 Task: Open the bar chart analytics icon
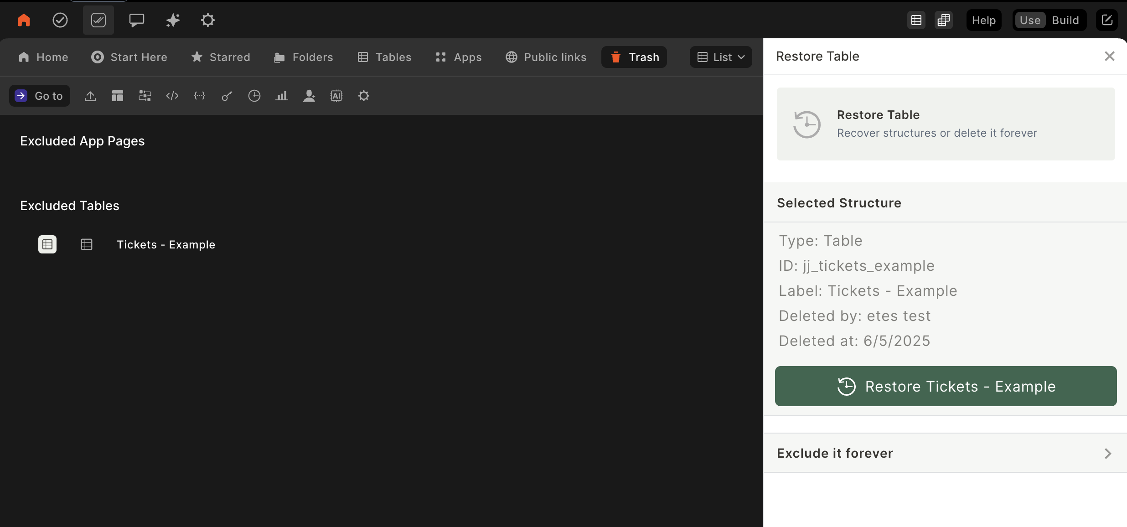point(282,96)
